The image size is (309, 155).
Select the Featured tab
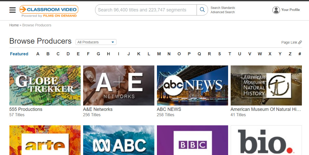pos(19,54)
